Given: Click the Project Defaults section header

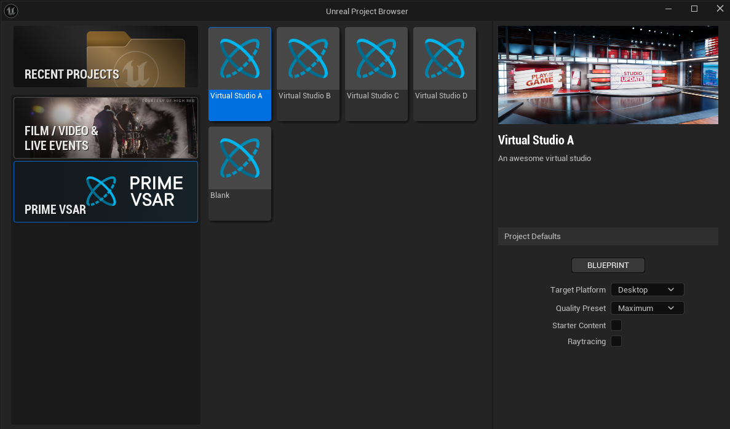Looking at the screenshot, I should point(608,237).
